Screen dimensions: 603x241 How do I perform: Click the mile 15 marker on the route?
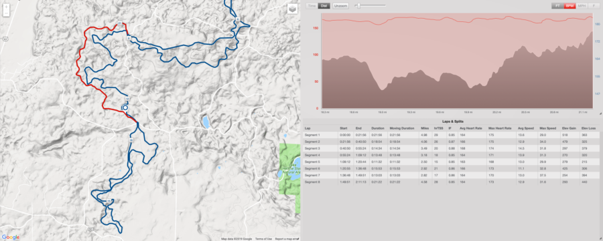[x=109, y=201]
